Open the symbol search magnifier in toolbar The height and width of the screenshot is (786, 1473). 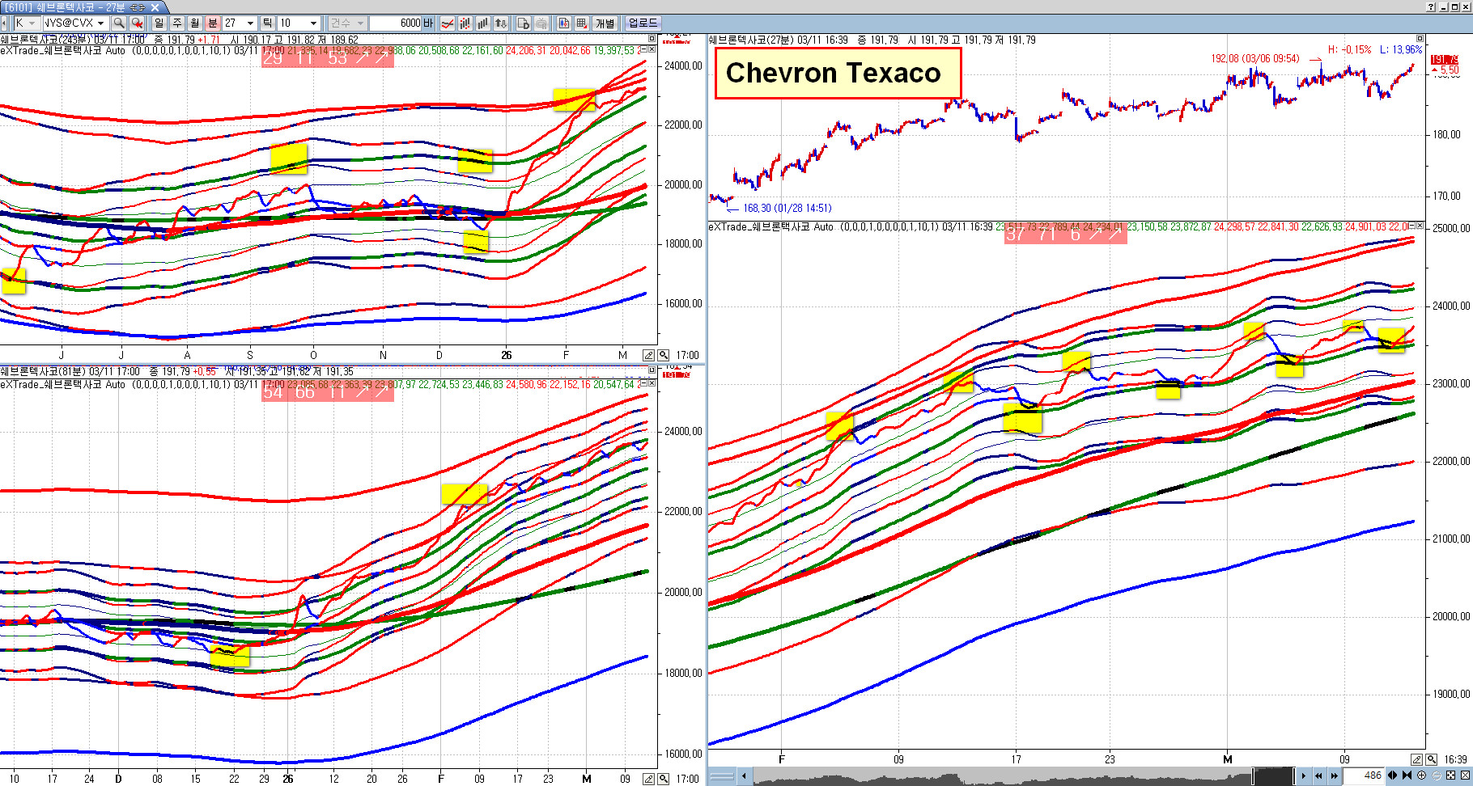coord(119,23)
